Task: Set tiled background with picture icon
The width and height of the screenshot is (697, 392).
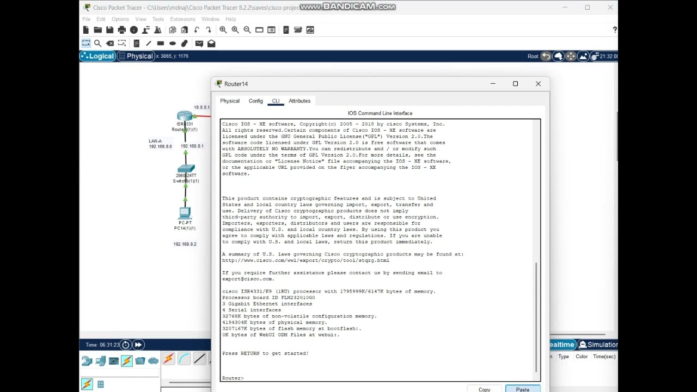Action: (x=583, y=56)
